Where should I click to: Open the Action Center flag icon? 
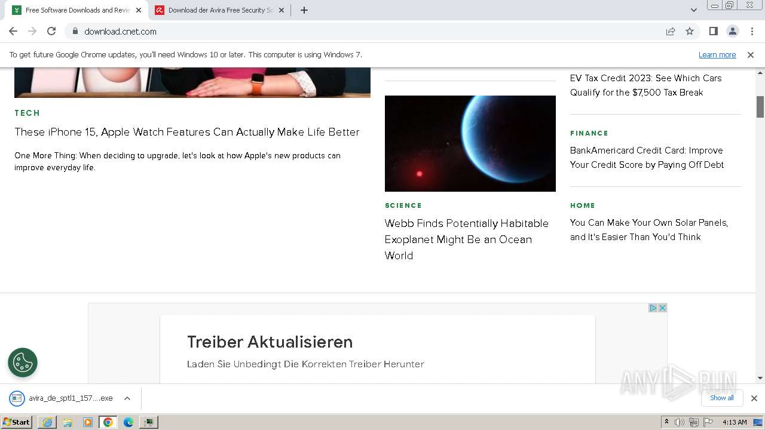coord(708,422)
